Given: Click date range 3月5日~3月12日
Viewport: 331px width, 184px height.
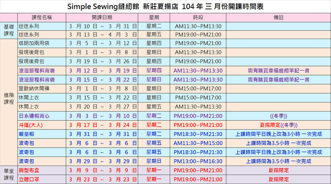Looking at the screenshot, I should click(x=103, y=43).
